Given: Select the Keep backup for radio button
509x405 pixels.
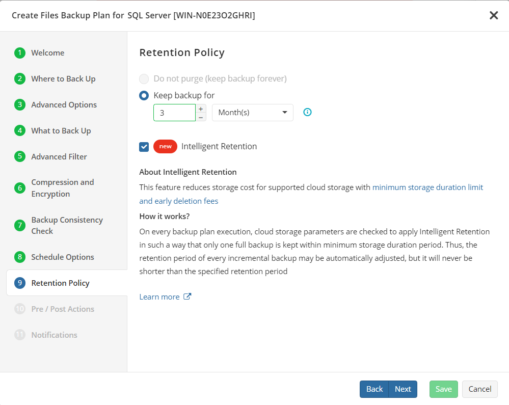Looking at the screenshot, I should click(x=144, y=95).
